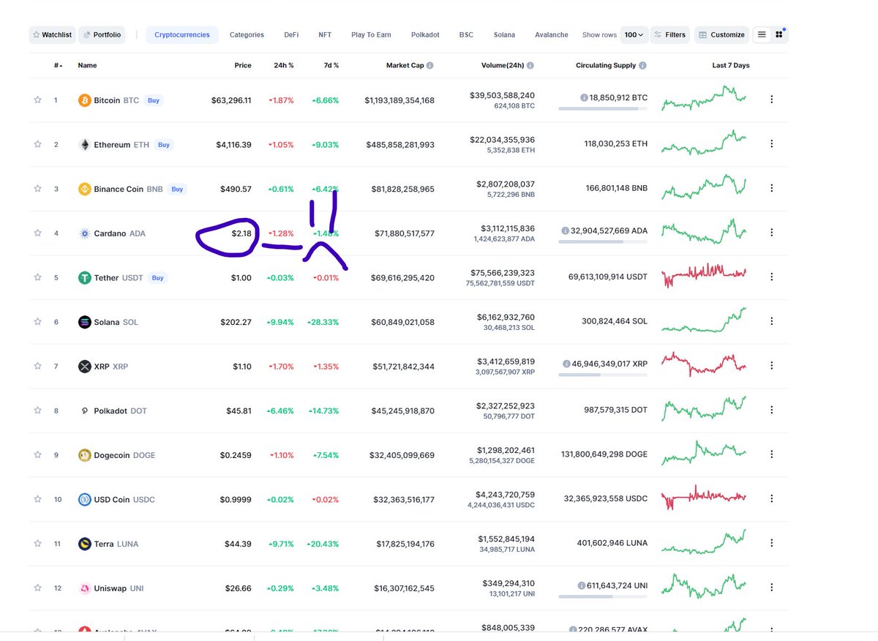
Task: Select the Cryptocurrencies tab
Action: tap(182, 34)
